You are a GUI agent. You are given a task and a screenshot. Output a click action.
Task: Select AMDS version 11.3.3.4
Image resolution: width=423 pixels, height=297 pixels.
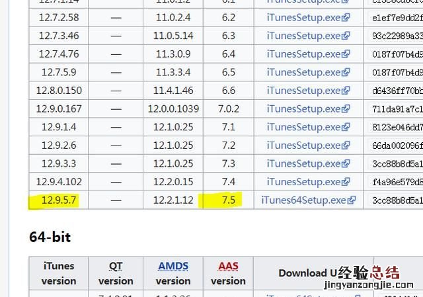point(173,72)
